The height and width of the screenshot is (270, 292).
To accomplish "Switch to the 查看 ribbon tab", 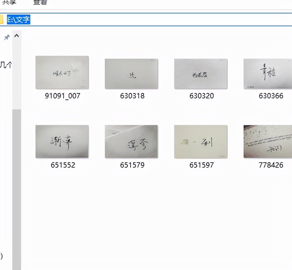I will click(40, 2).
